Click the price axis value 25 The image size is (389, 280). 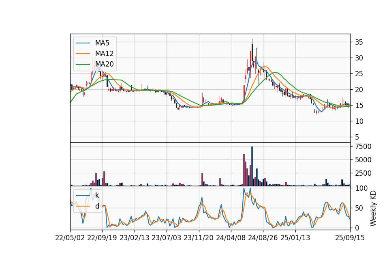coord(359,74)
